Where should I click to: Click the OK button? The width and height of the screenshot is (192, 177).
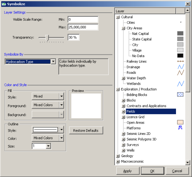coord(152,171)
